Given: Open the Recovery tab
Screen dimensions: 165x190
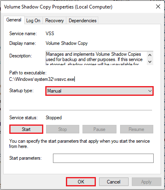Looking at the screenshot, I should 55,21.
